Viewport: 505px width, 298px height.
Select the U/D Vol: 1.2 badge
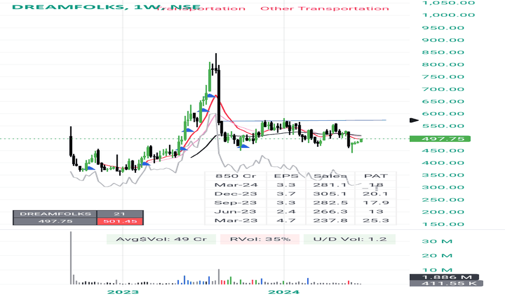click(349, 239)
